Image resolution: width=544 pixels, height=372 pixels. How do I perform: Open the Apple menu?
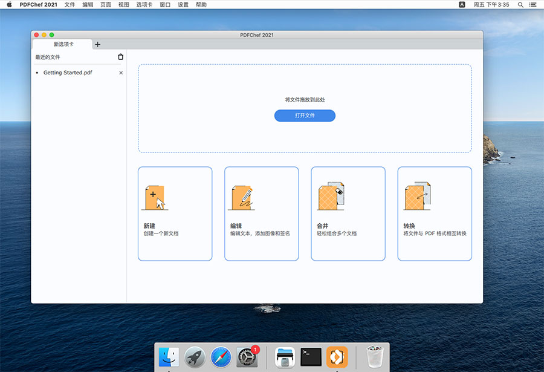click(9, 4)
